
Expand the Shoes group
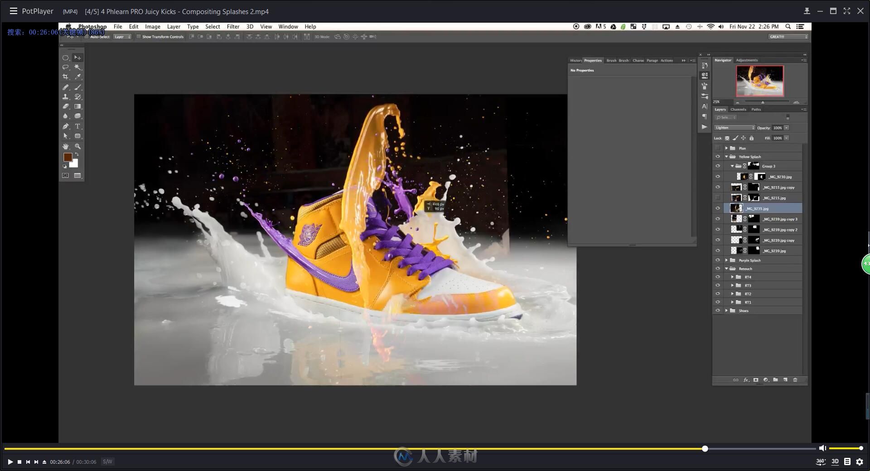(726, 311)
